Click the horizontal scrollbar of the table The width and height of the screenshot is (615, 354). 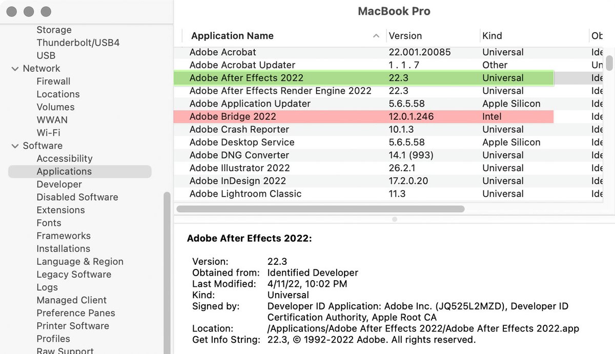[320, 209]
